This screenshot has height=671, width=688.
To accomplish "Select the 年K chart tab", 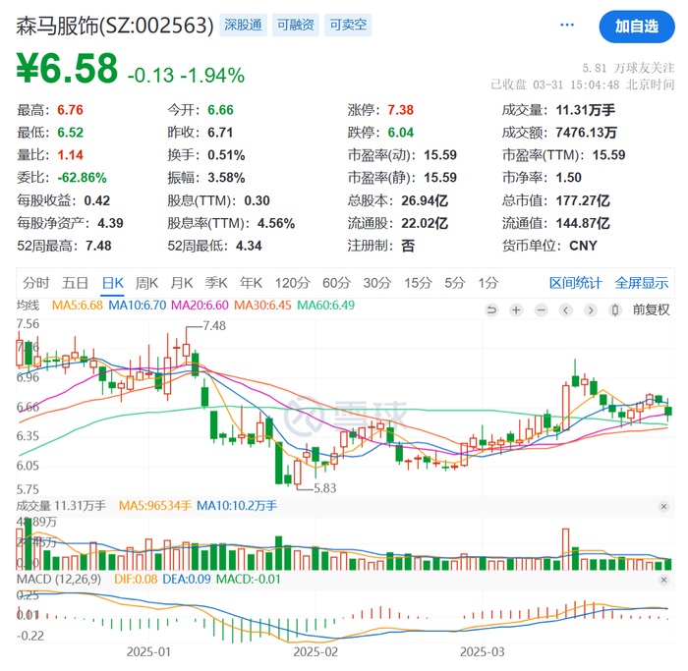I will coord(251,283).
